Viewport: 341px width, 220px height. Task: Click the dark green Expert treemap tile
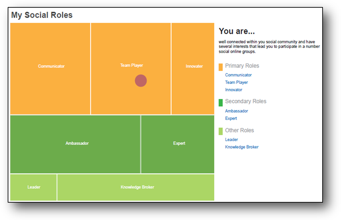[x=178, y=144]
